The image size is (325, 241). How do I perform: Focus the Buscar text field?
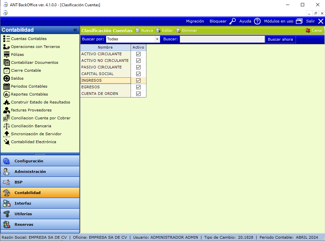point(222,39)
